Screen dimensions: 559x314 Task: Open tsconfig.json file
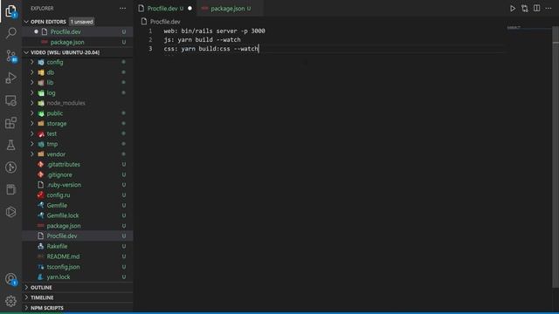(63, 267)
